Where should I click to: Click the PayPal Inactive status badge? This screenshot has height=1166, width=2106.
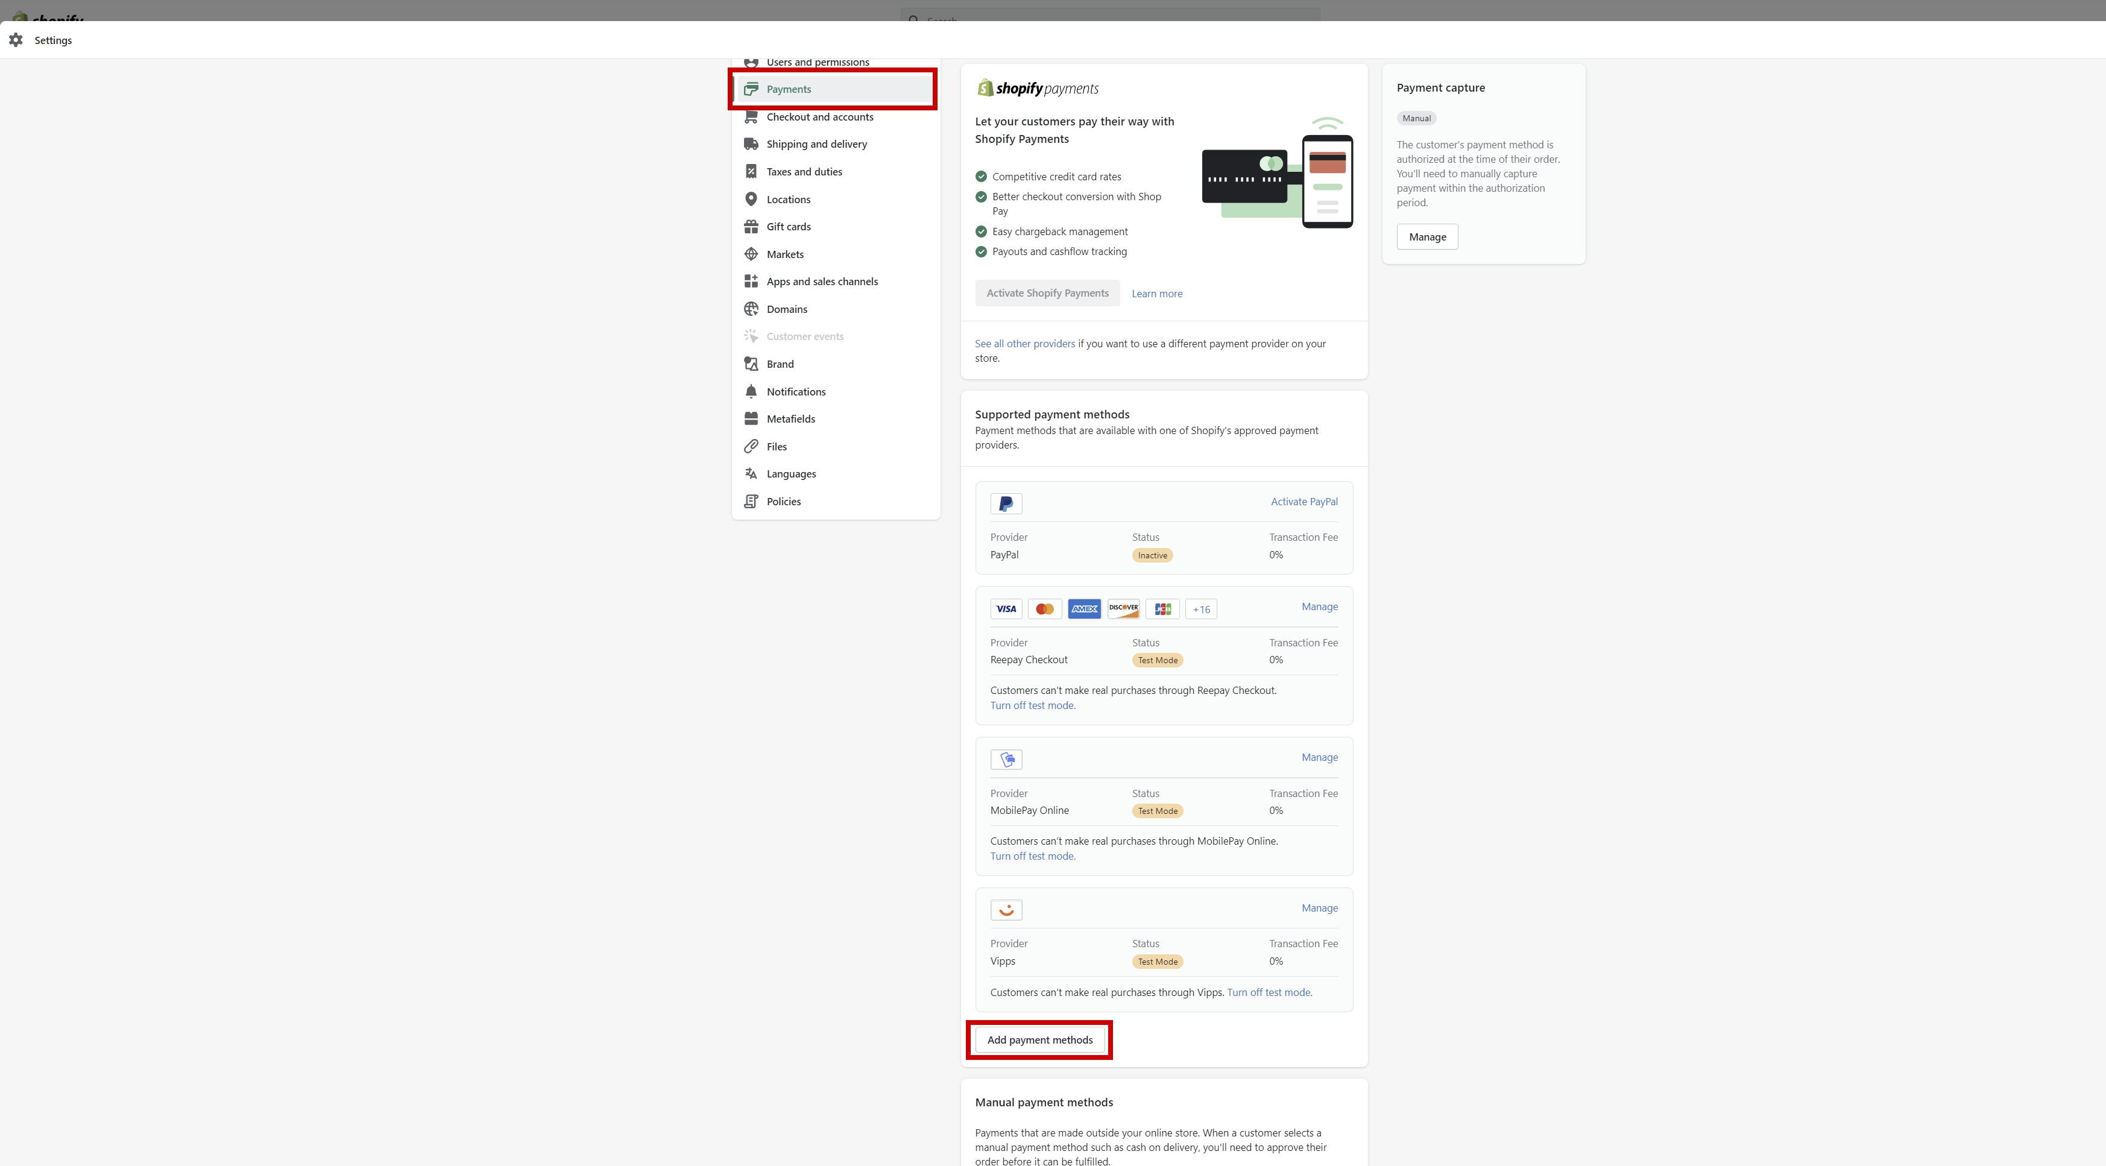tap(1152, 555)
